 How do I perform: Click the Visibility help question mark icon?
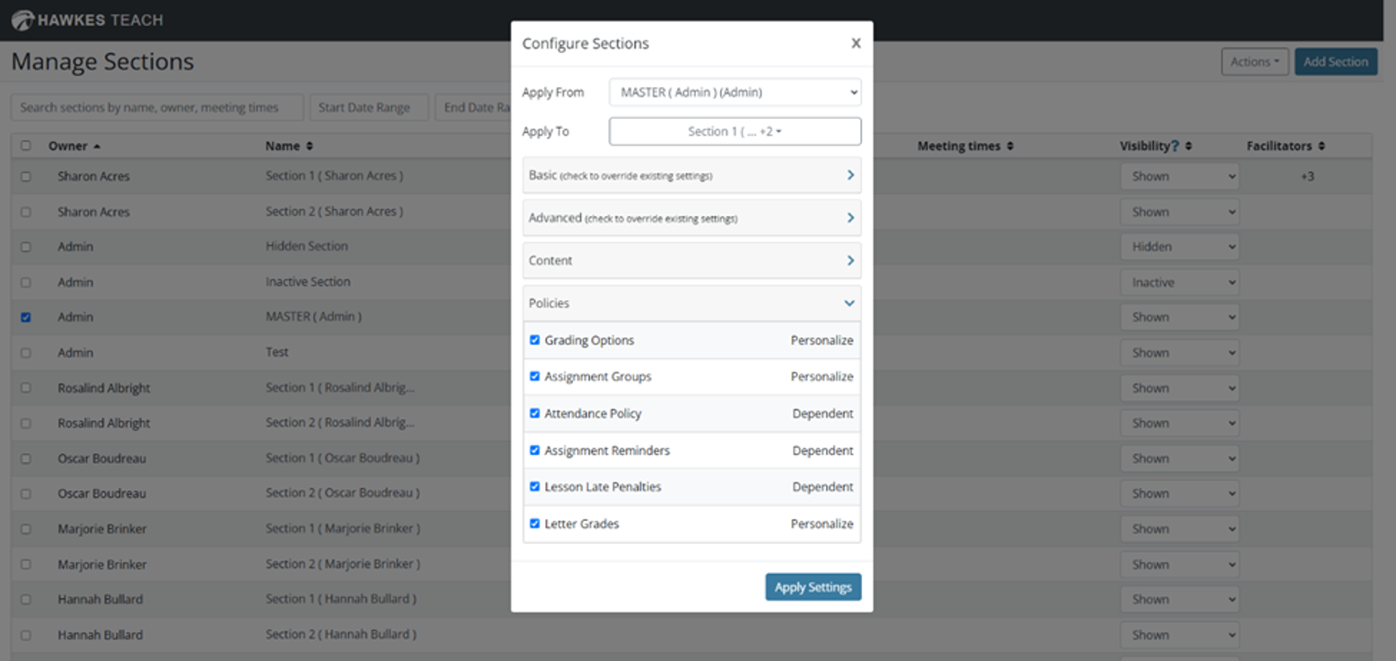[x=1175, y=146]
